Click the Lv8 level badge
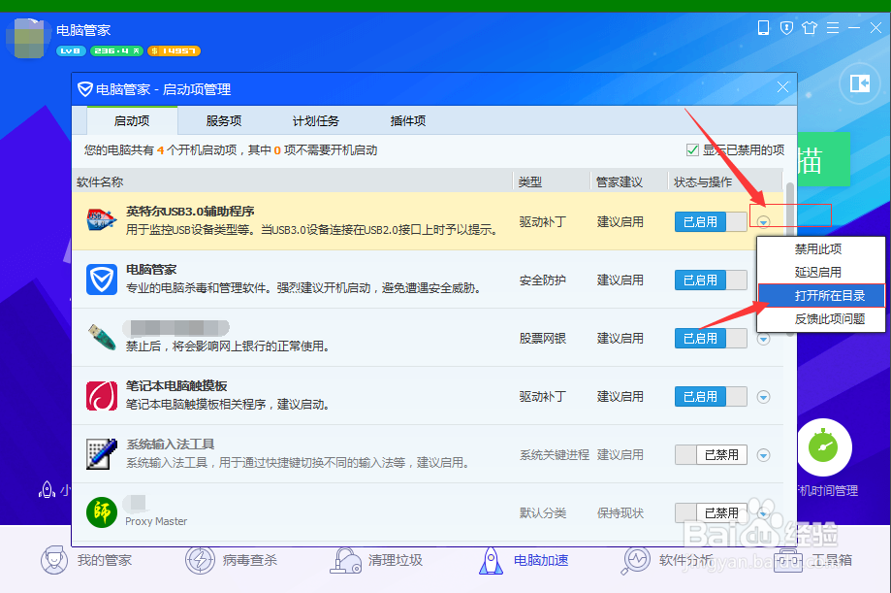Screen dimensions: 891x593 point(71,50)
